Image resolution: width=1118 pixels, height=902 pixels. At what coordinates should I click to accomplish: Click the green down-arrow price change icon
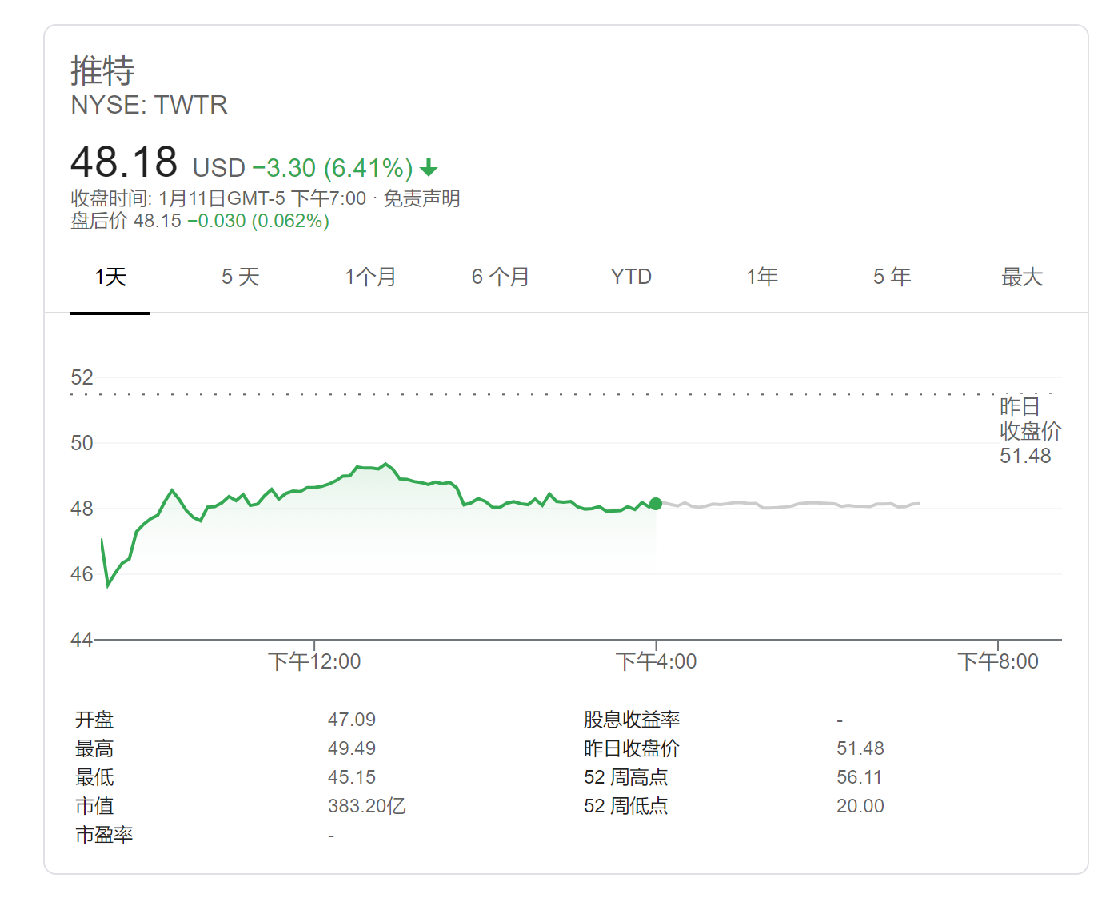429,168
